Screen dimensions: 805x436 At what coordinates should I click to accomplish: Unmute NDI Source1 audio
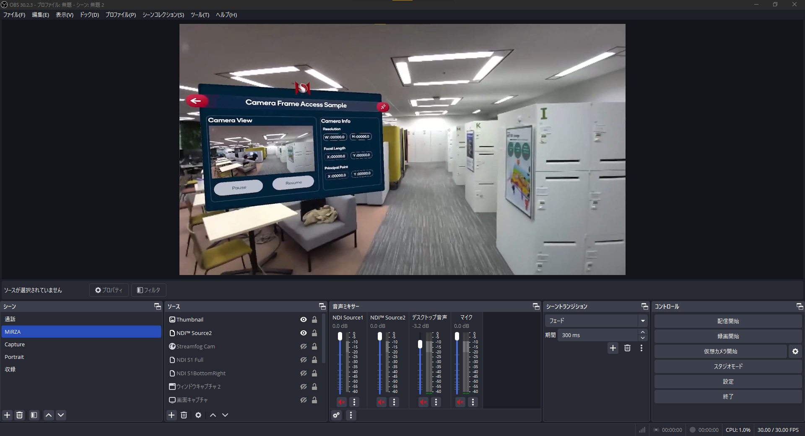[x=342, y=402]
